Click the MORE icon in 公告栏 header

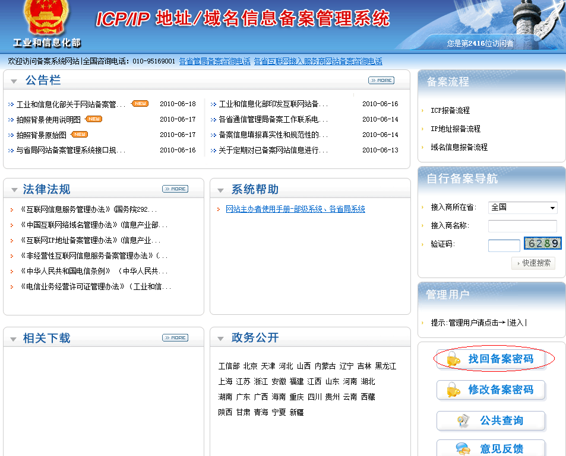click(381, 80)
